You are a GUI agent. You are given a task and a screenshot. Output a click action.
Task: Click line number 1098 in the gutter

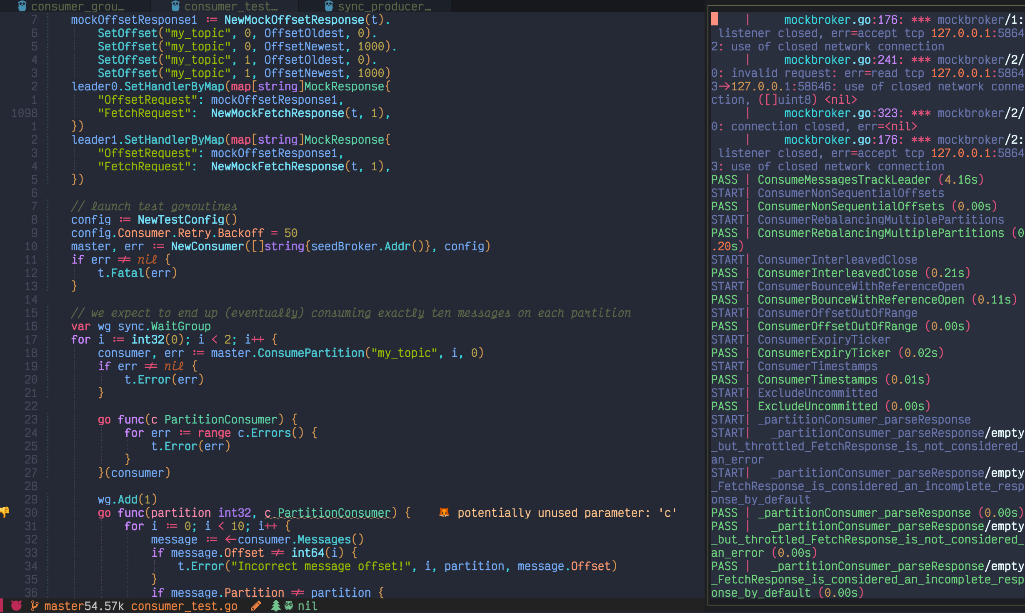pos(24,112)
